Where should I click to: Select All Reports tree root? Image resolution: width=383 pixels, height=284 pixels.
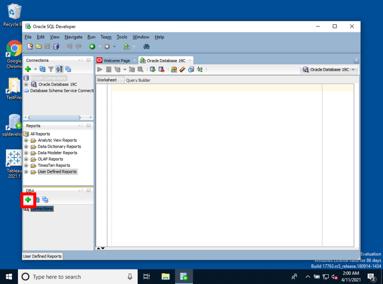point(40,134)
